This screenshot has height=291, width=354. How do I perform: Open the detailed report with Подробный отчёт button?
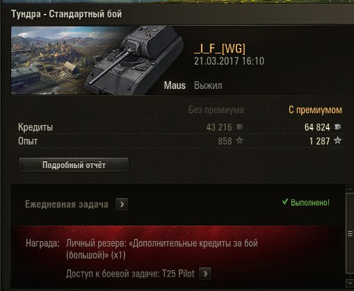[x=74, y=165]
